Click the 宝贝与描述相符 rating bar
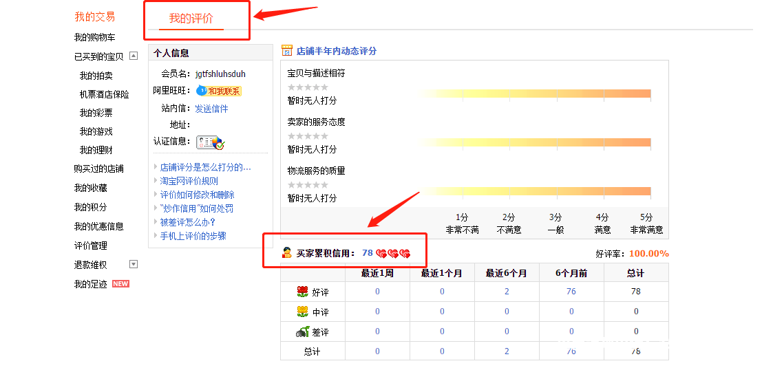Image resolution: width=762 pixels, height=370 pixels. pos(535,94)
